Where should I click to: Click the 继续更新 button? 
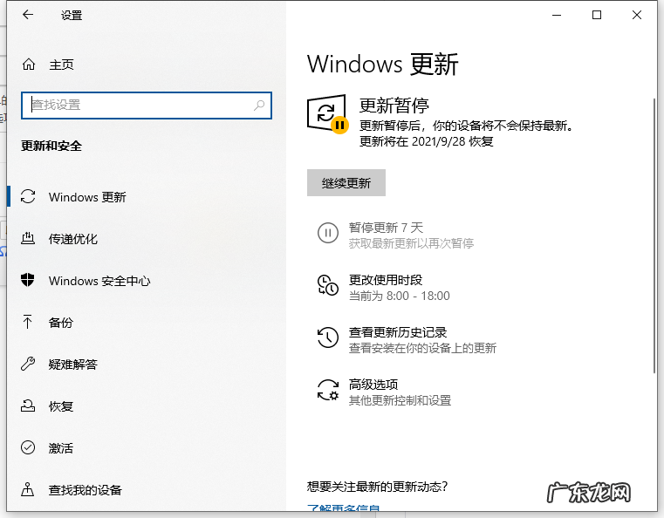pos(346,183)
